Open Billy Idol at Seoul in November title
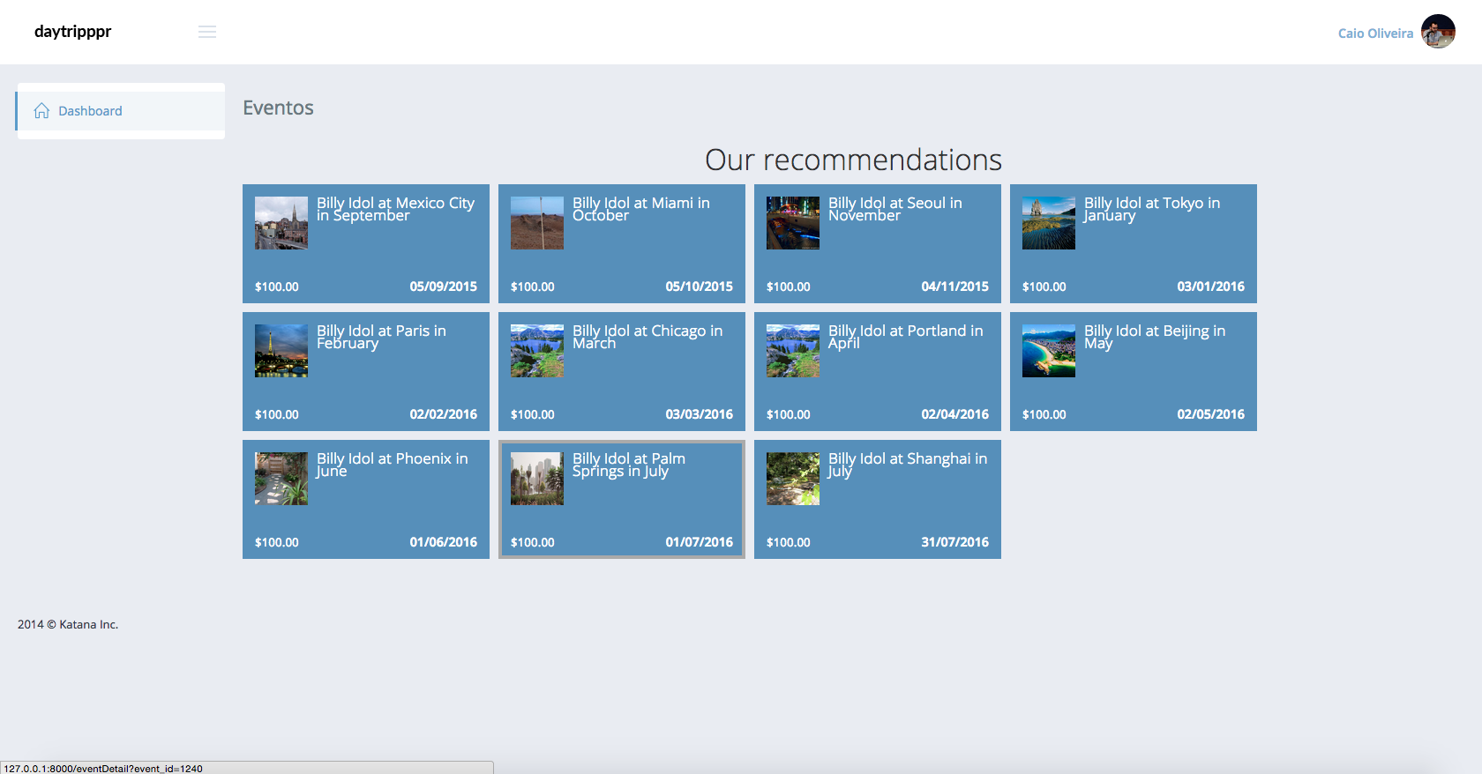1482x774 pixels. pyautogui.click(x=895, y=209)
